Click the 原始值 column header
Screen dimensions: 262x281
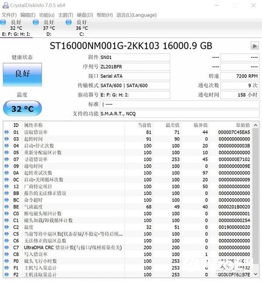coord(231,125)
